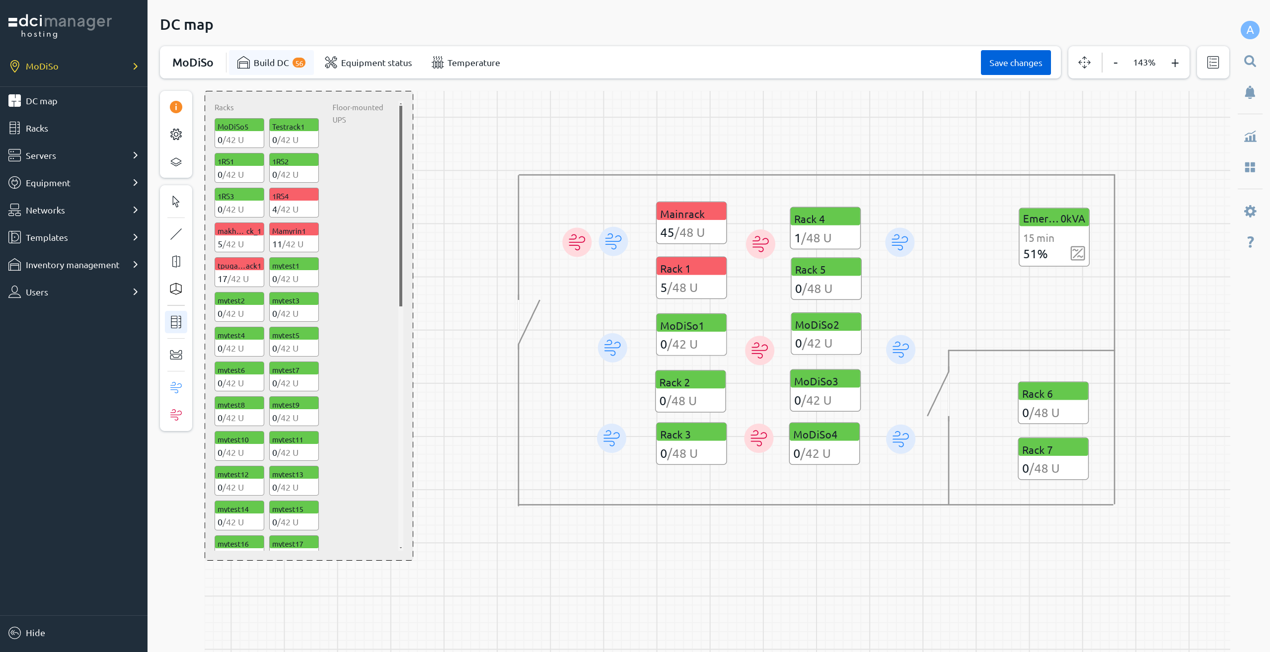Expand the Inventory management menu
This screenshot has height=652, width=1270.
click(74, 265)
